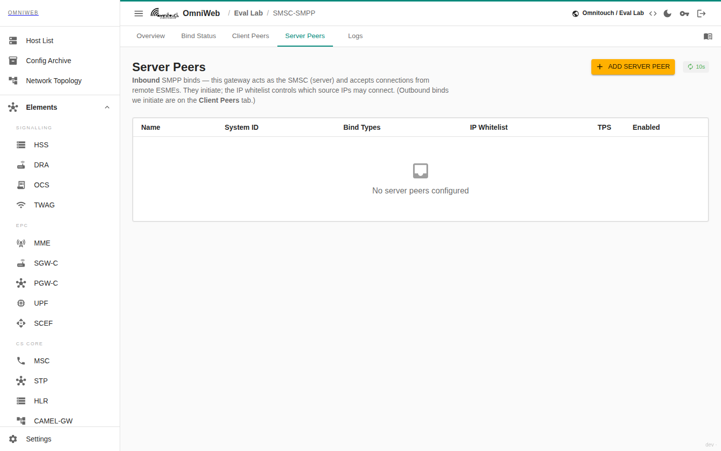Open PGW-C in the sidebar

[x=60, y=283]
